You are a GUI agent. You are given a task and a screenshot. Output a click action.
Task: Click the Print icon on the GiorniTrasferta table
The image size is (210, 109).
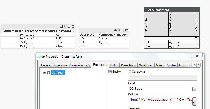pos(61,26)
